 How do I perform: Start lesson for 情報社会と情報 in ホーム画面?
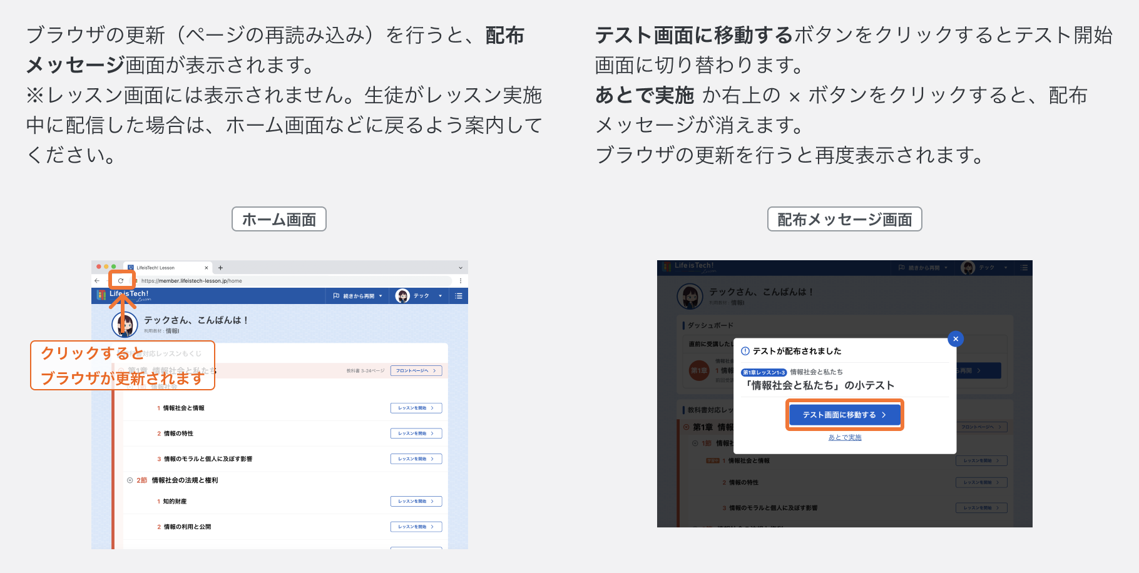click(416, 408)
